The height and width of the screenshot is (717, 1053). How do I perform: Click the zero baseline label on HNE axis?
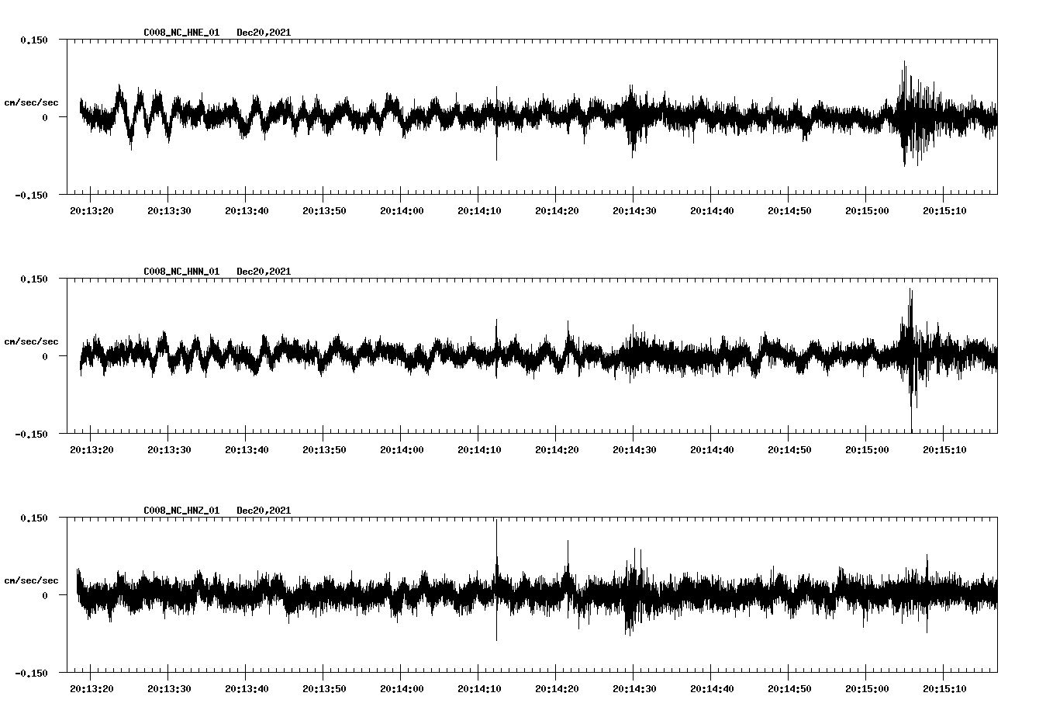45,118
